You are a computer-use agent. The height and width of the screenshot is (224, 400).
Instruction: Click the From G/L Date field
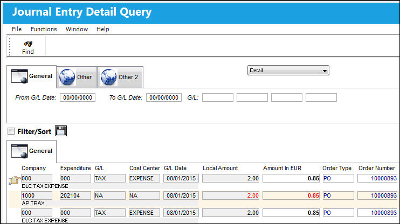[x=78, y=97]
